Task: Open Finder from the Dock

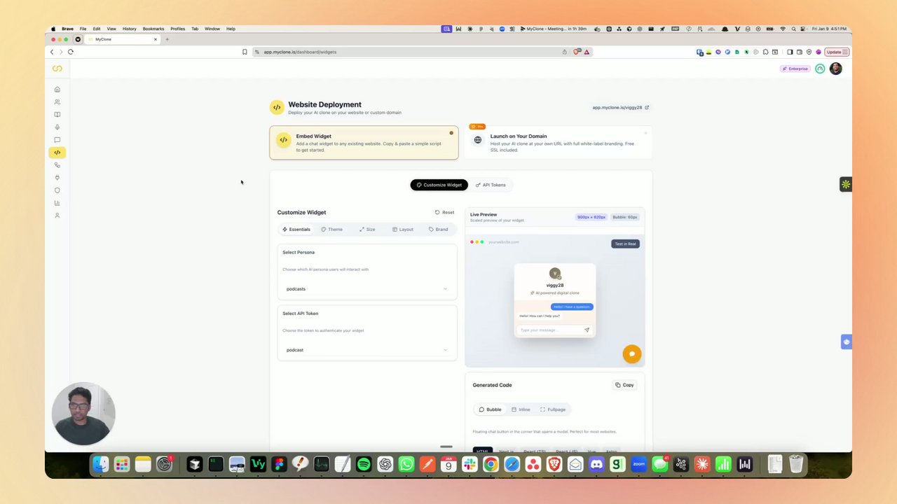Action: point(101,464)
